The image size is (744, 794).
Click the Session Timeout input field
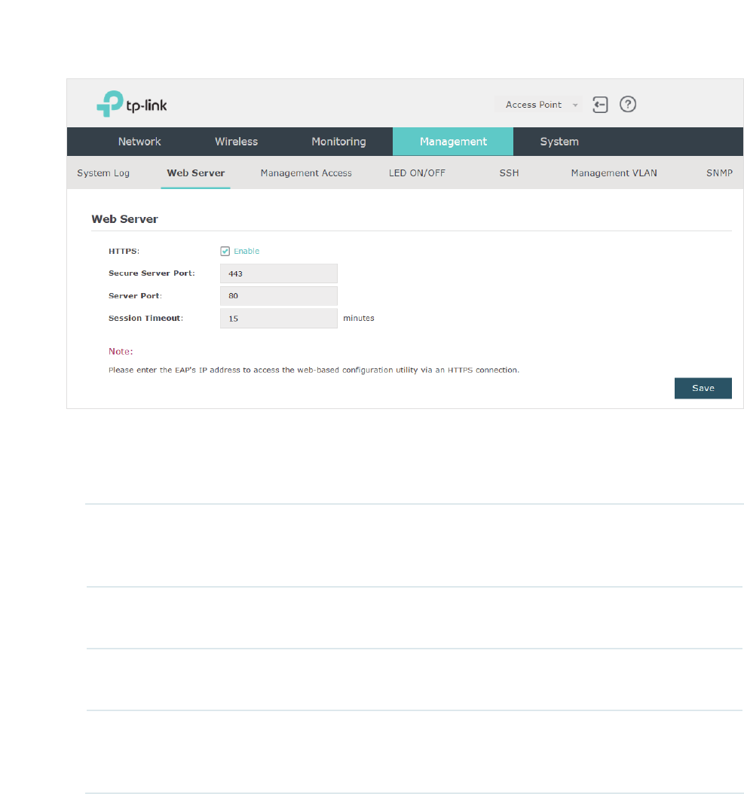click(279, 319)
